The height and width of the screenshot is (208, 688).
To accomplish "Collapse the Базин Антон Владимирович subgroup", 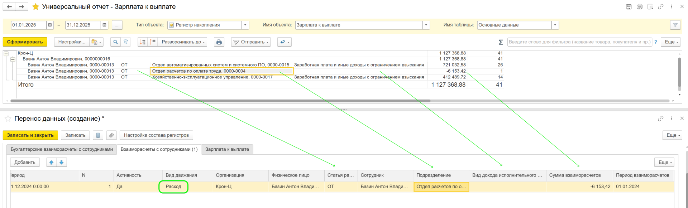I will (x=13, y=59).
